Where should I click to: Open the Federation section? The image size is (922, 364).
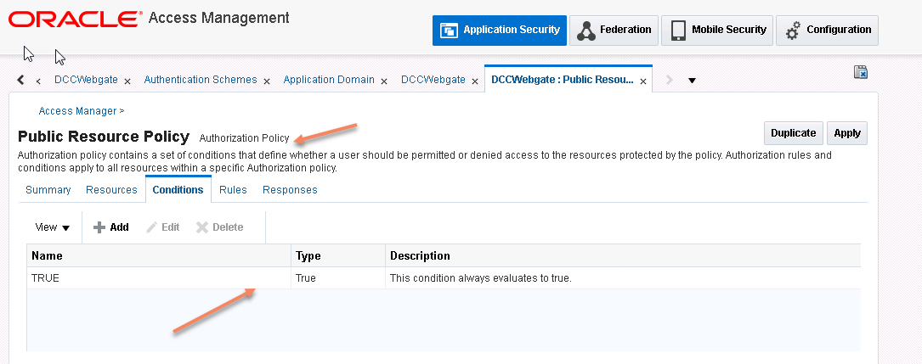(x=614, y=30)
